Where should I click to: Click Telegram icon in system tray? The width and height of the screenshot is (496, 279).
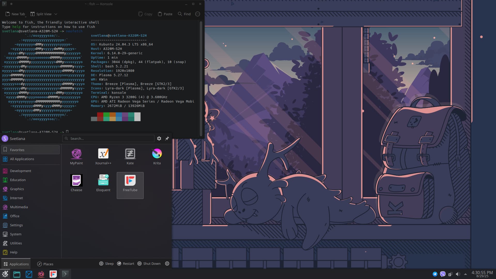click(x=435, y=274)
